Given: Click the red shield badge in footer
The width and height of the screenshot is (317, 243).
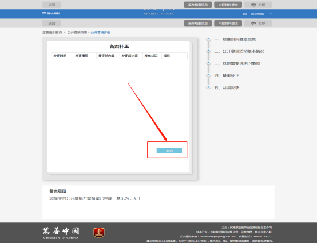Looking at the screenshot, I should (99, 233).
